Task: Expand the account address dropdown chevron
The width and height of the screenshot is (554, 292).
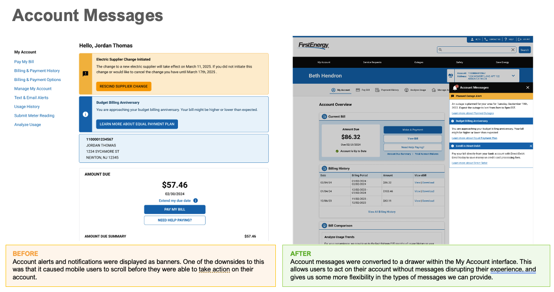Action: tap(513, 75)
